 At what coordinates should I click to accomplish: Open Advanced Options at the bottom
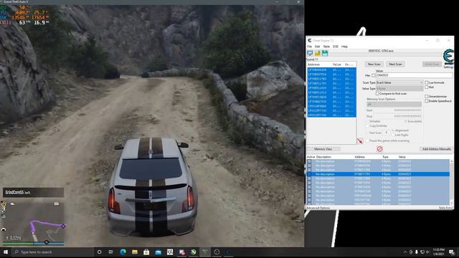pyautogui.click(x=318, y=208)
